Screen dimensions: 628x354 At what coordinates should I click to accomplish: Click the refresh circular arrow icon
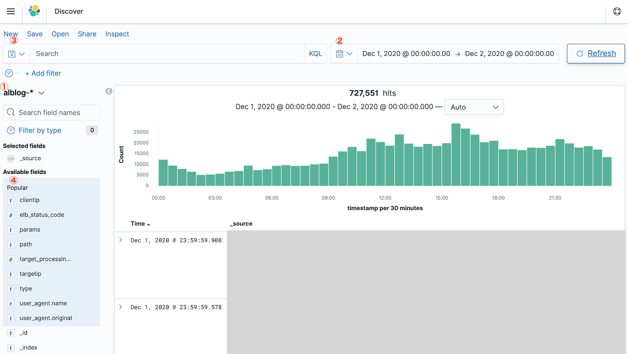coord(580,53)
